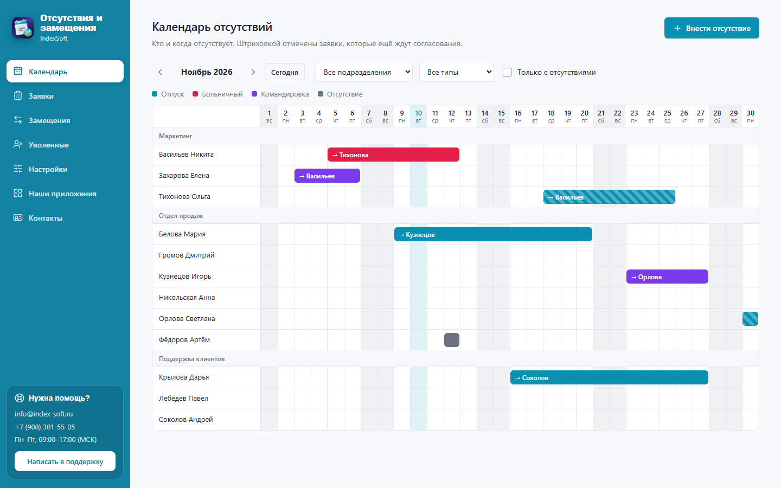The height and width of the screenshot is (488, 781).
Task: Open the Все подразделения dropdown
Action: click(x=364, y=72)
